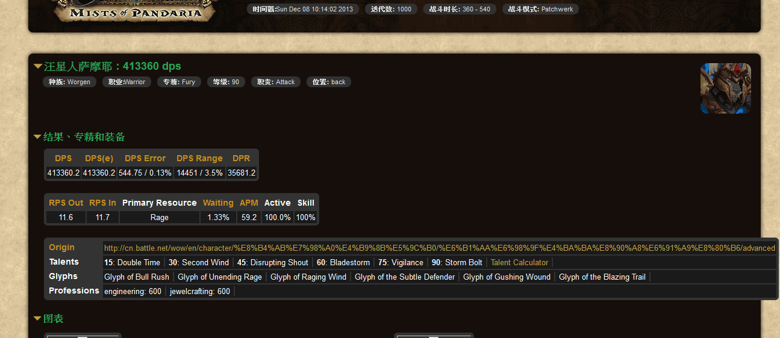Click the Origin row label
780x338 pixels.
pos(61,247)
